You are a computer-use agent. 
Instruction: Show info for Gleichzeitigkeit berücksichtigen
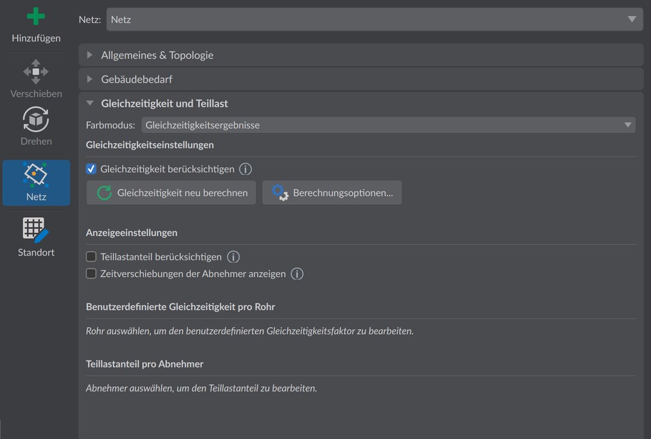pyautogui.click(x=245, y=169)
